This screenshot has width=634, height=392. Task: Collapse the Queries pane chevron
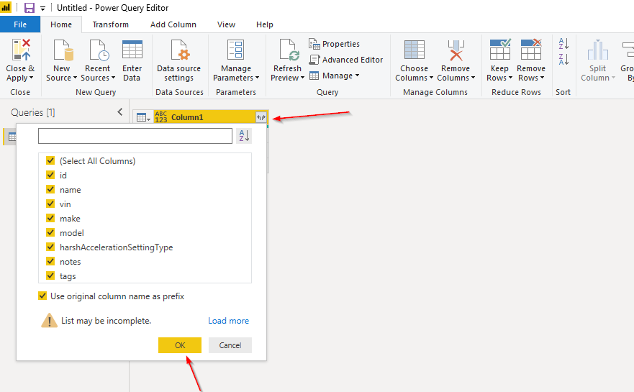(120, 112)
